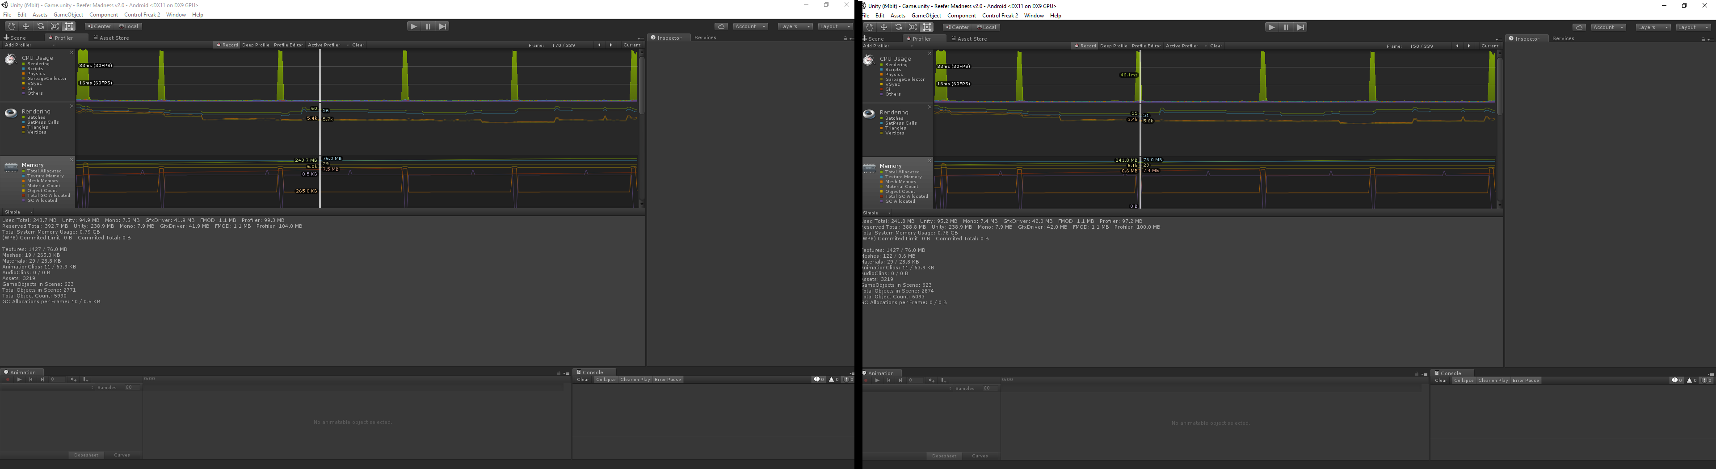Select the Rect tool in right window
The image size is (1716, 469).
click(927, 27)
